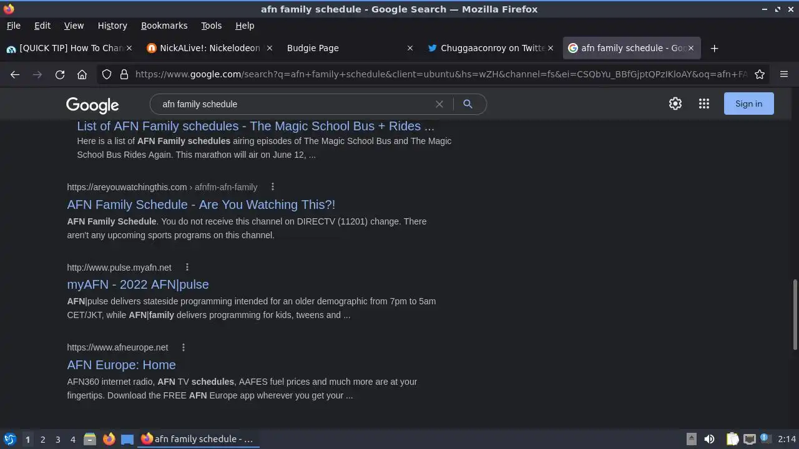799x449 pixels.
Task: Open List of AFN Family schedules link
Action: pos(255,126)
